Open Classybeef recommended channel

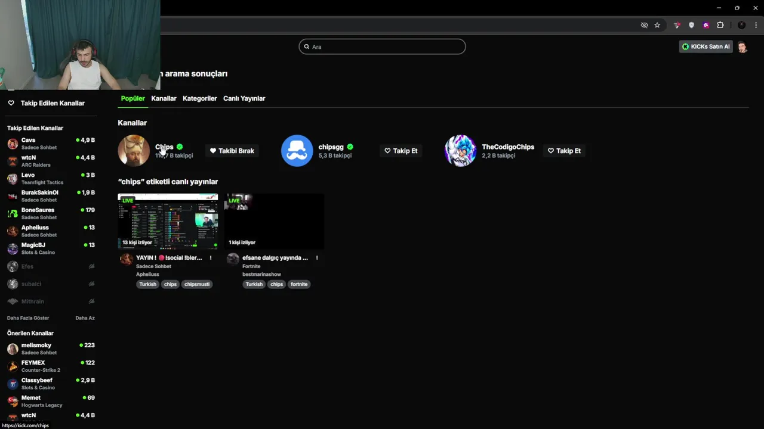coord(51,384)
